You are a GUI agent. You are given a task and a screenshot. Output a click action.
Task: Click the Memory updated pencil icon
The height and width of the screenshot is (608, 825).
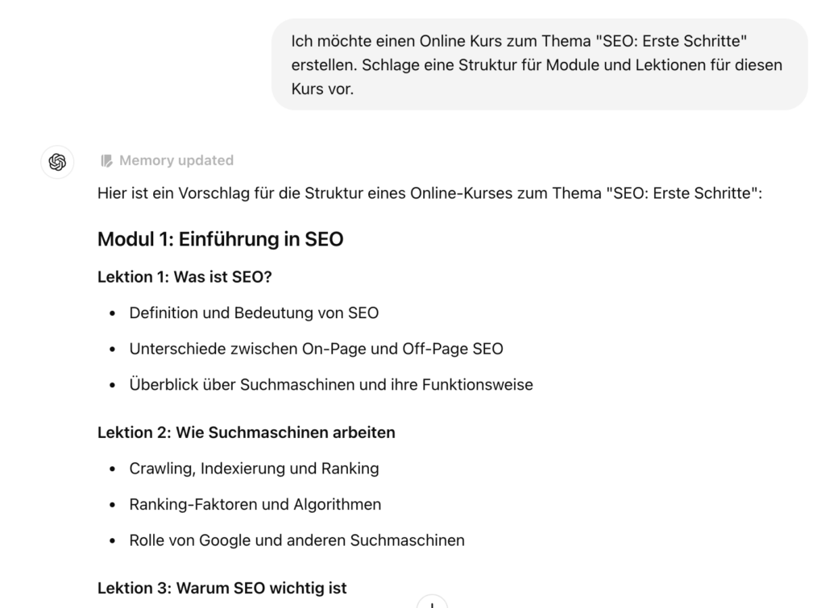(106, 161)
